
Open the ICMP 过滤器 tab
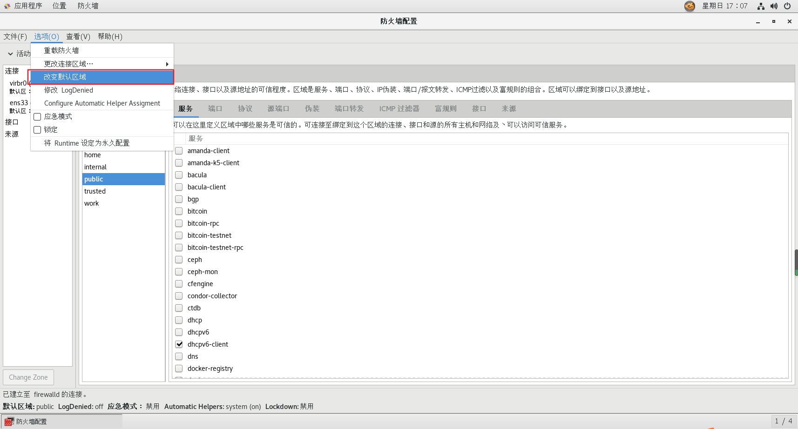(x=399, y=108)
